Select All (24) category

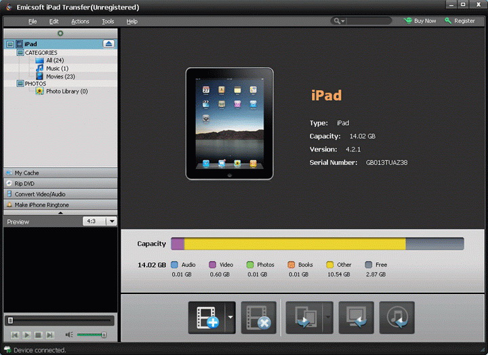tap(55, 60)
